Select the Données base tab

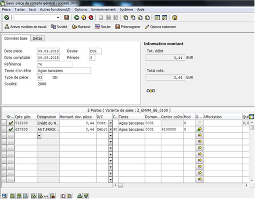point(16,39)
